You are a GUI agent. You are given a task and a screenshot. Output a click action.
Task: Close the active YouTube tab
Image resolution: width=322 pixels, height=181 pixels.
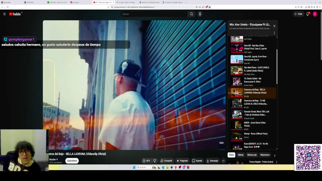[x=113, y=2]
